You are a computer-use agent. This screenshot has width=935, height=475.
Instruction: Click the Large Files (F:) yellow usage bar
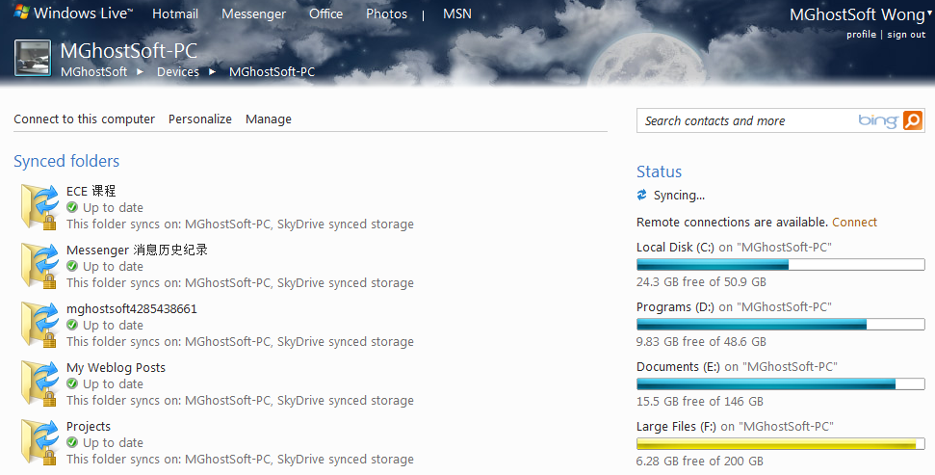(x=776, y=444)
